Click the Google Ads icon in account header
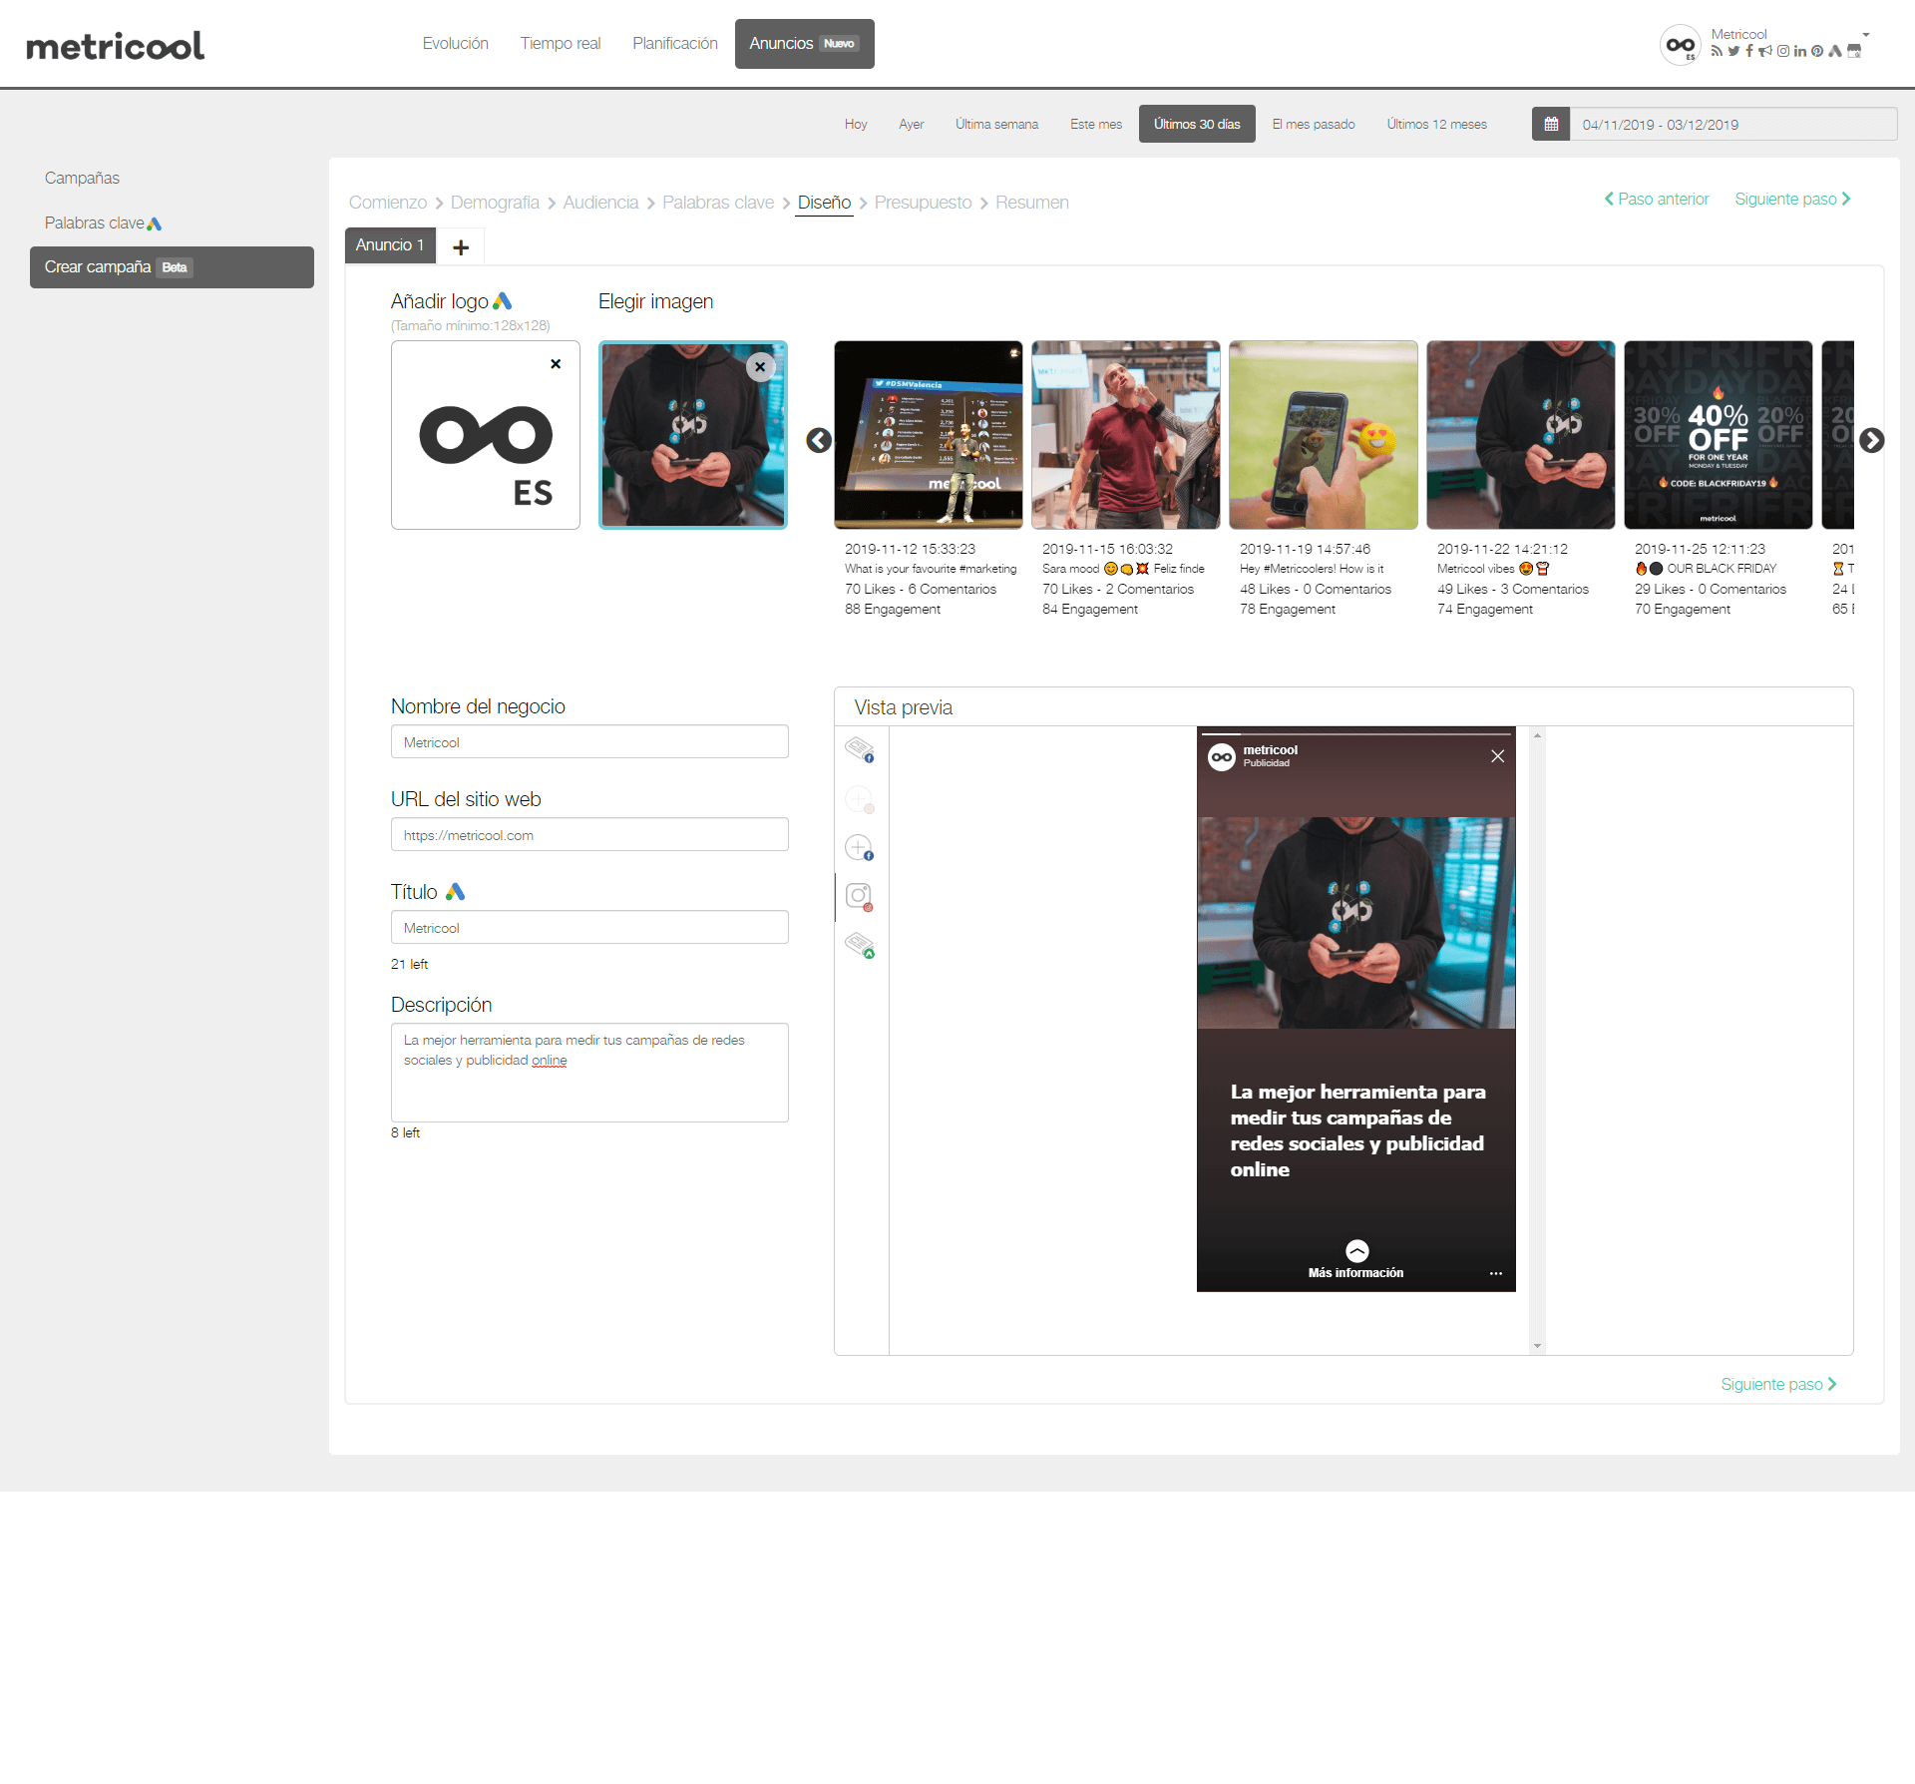This screenshot has width=1915, height=1784. pos(1835,51)
